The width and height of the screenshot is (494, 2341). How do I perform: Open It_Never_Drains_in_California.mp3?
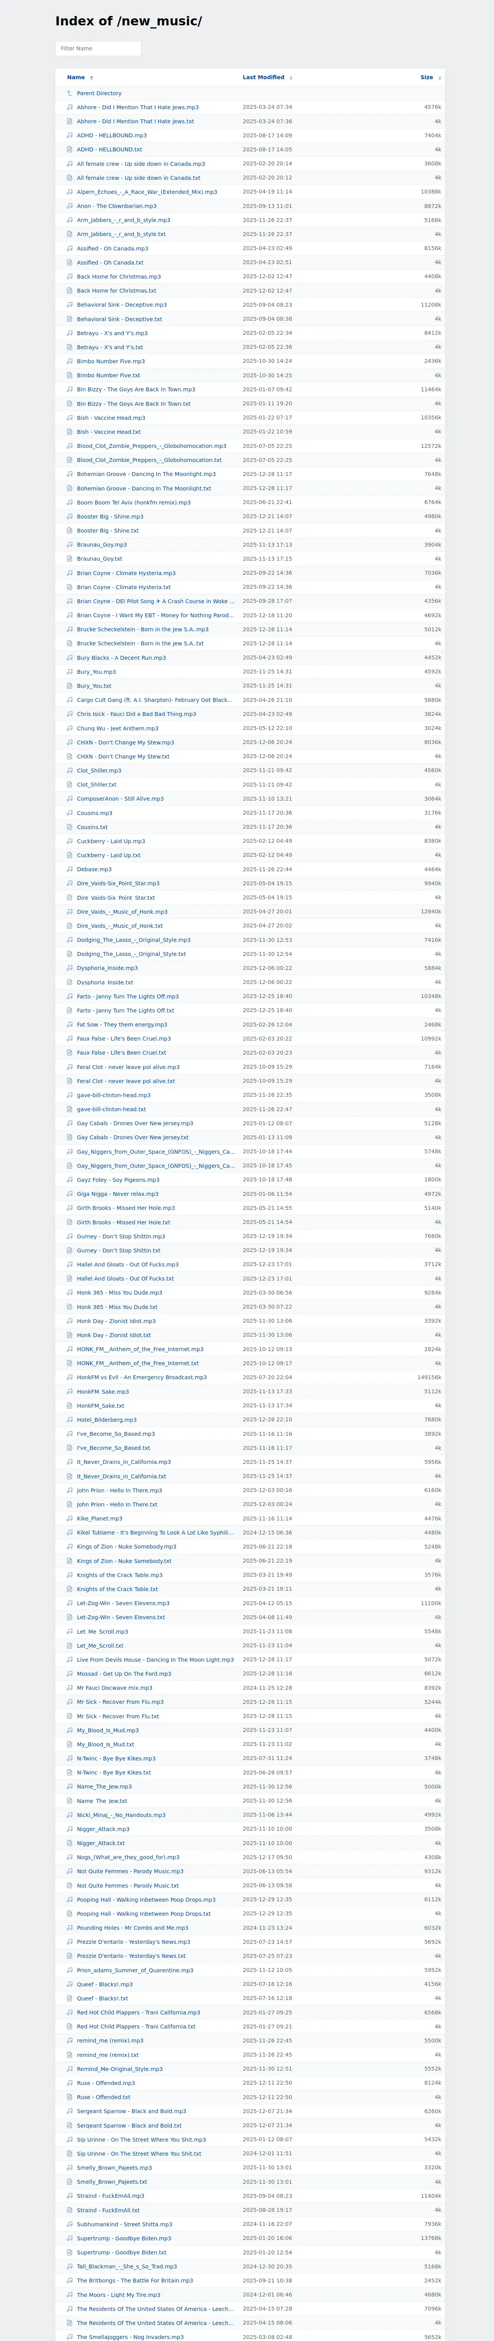(123, 1462)
